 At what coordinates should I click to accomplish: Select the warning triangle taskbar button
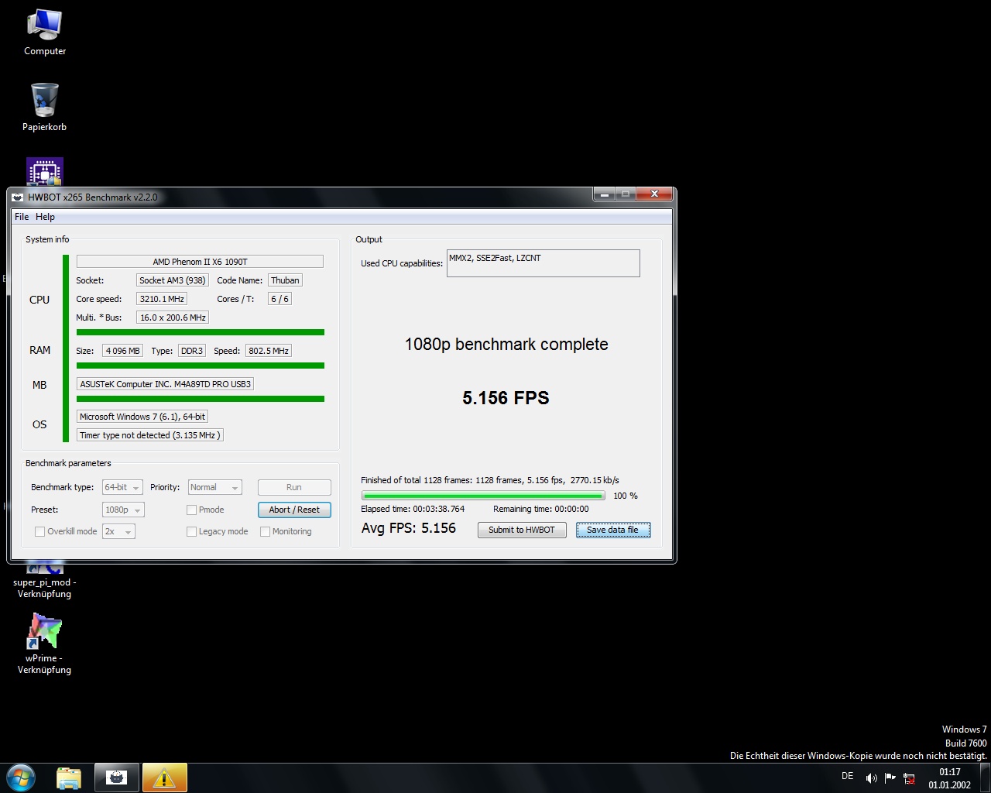coord(164,778)
